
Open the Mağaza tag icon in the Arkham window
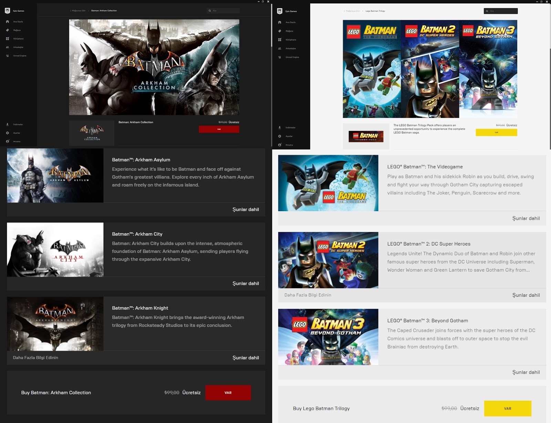coord(8,30)
